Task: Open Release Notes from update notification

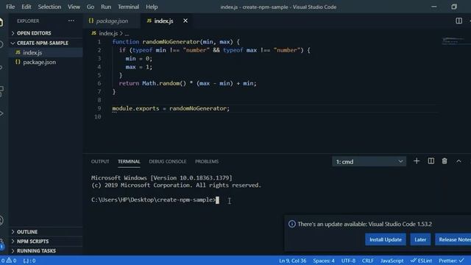Action: [x=453, y=239]
